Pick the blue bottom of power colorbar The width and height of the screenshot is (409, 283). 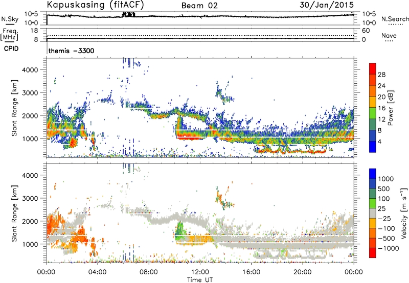(x=373, y=147)
